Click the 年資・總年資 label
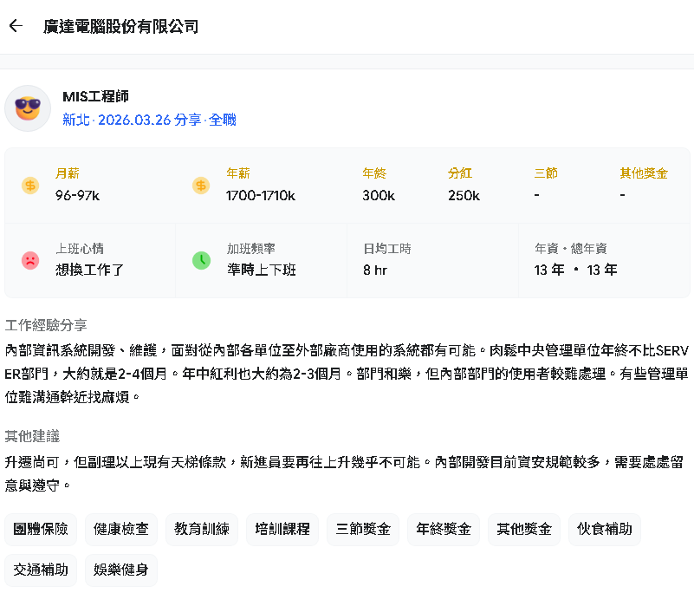 pyautogui.click(x=570, y=249)
